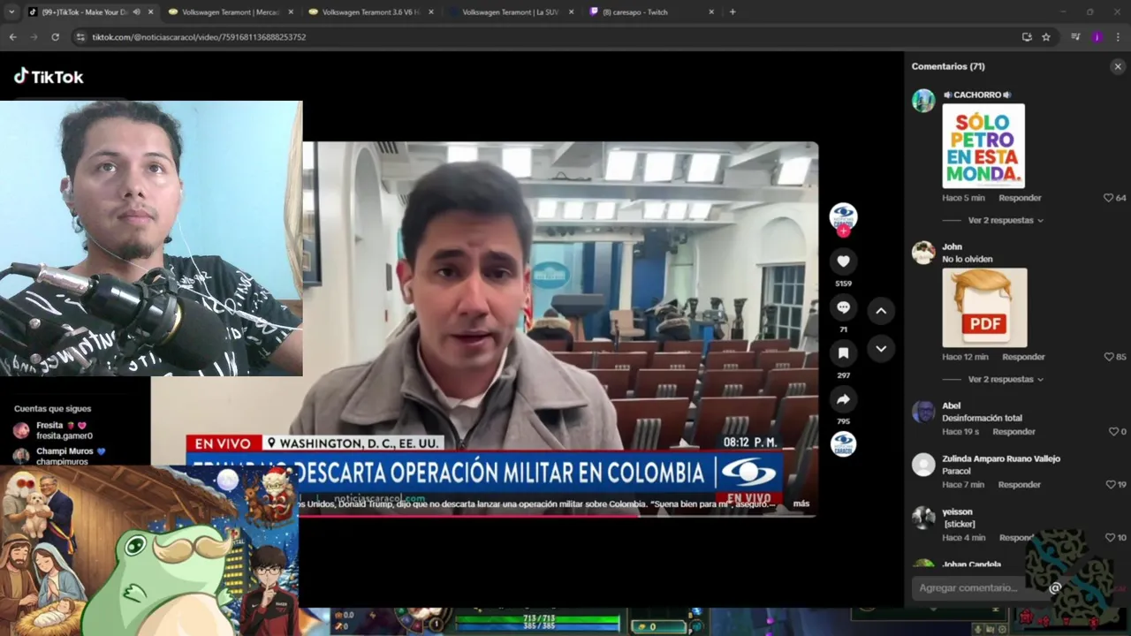
Task: Open a new browser tab
Action: (732, 12)
